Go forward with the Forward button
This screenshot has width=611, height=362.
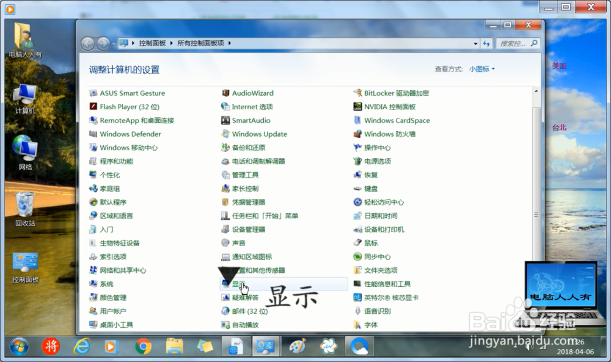point(103,43)
